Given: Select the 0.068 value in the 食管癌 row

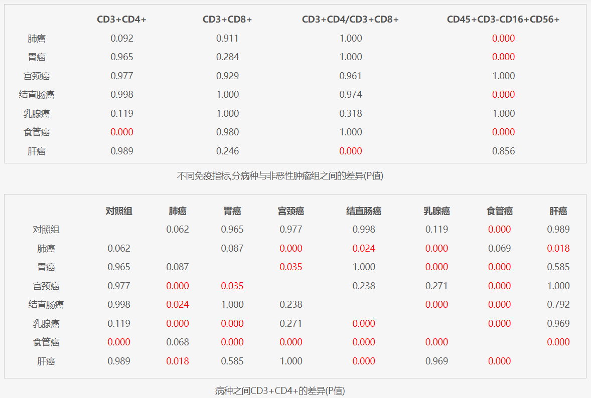Looking at the screenshot, I should click(x=178, y=342).
